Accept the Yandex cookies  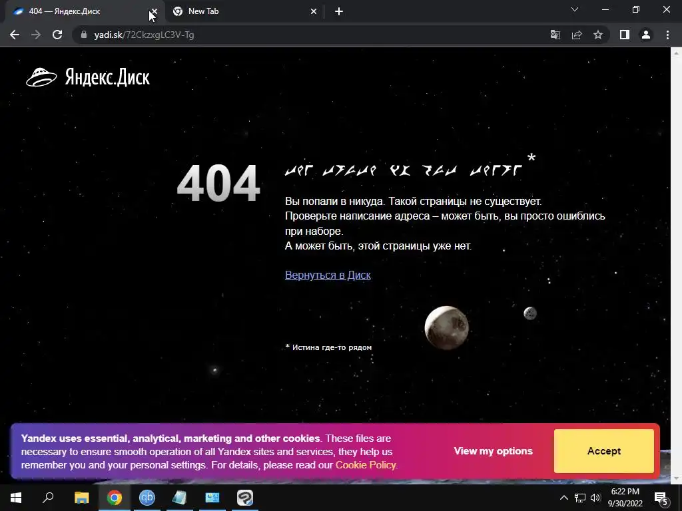[x=603, y=451]
